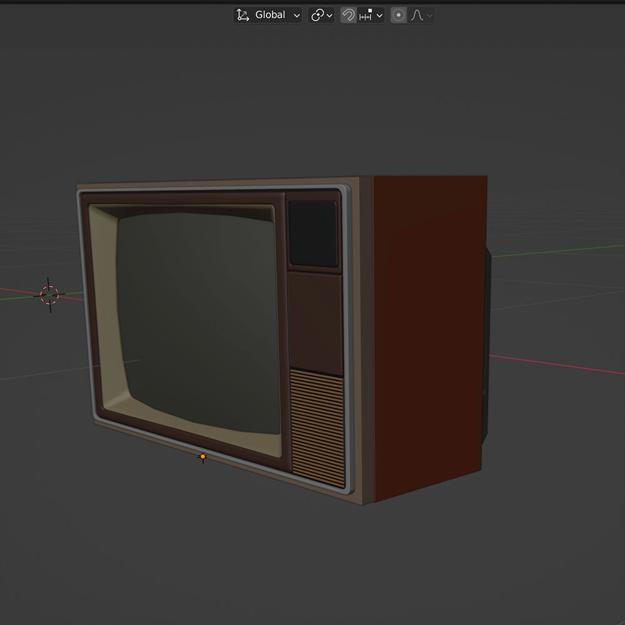Open the Global transform orientation dropdown
The image size is (625, 625).
(x=267, y=15)
